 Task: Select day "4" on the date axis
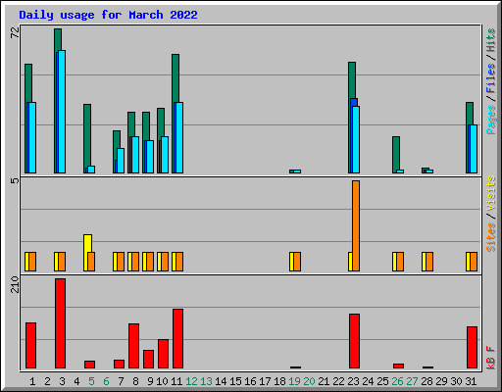click(x=76, y=381)
